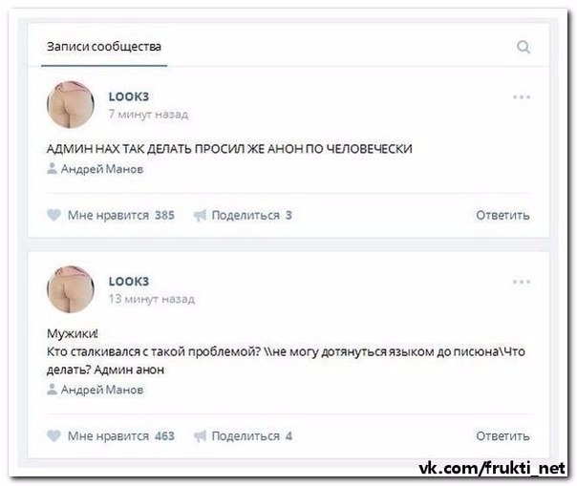Like the post from 13 minutes ago
The width and height of the screenshot is (577, 486).
click(x=53, y=436)
